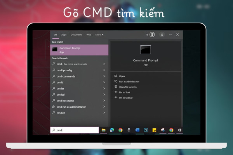
Task: Open Settings gear on the taskbar
Action: click(x=180, y=130)
